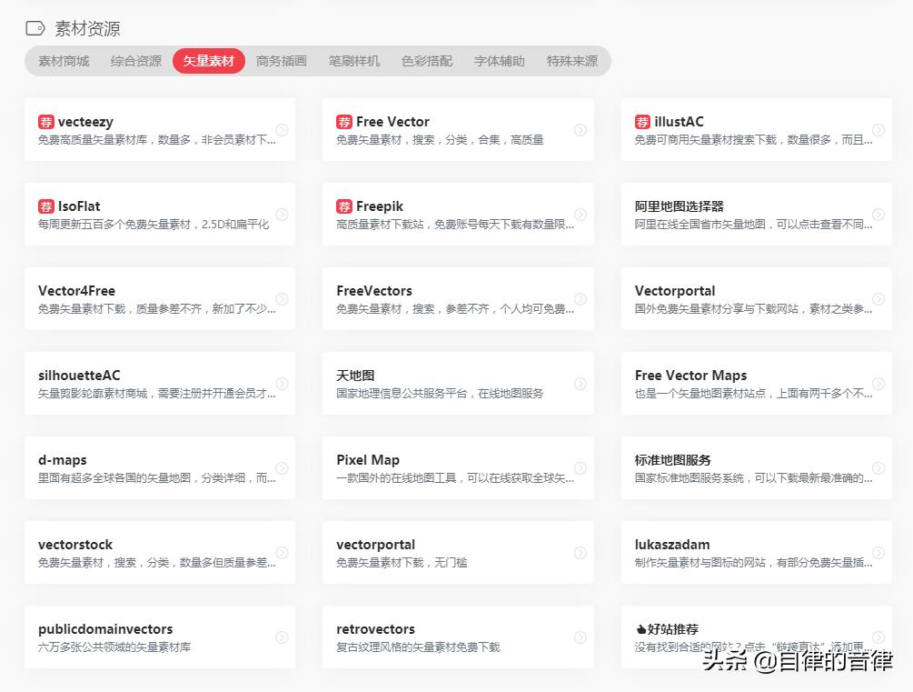Expand the chevron on the Pixel Map card

pos(580,467)
